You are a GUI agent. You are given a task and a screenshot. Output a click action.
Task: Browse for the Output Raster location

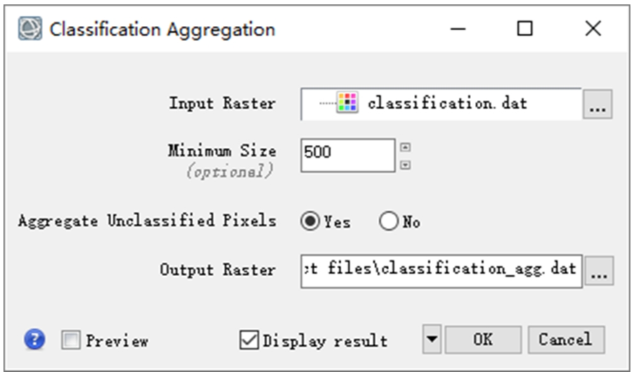598,271
